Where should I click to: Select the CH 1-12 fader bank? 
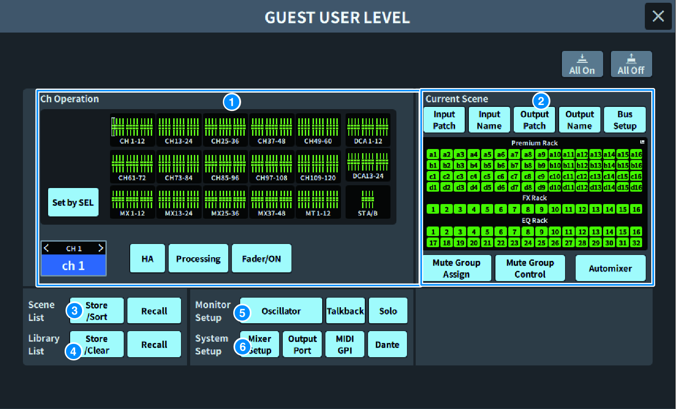(x=132, y=130)
